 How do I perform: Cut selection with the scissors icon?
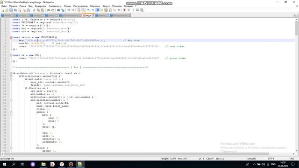[x=34, y=10]
